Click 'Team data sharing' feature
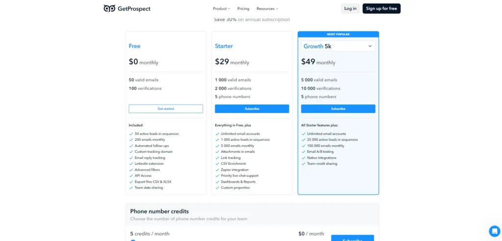The image size is (502, 241). [x=149, y=188]
